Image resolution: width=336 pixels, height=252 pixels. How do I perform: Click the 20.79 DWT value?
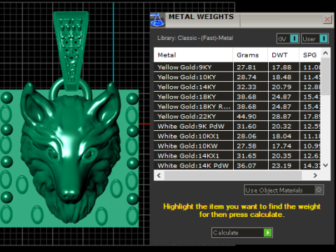[x=281, y=87]
